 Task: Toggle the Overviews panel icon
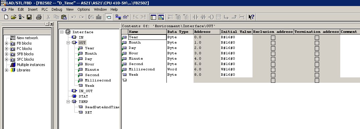[153, 17]
